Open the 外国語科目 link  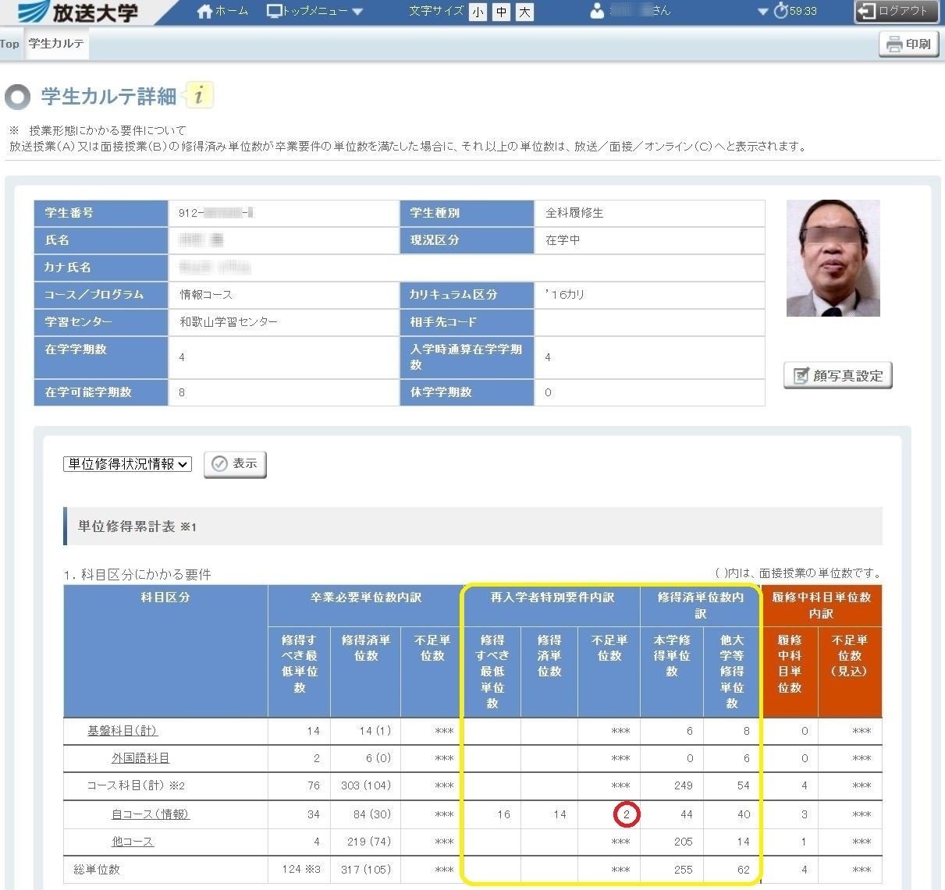coord(140,758)
